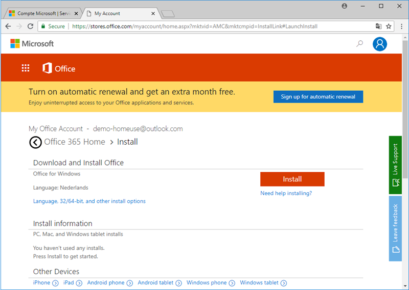409x290 pixels.
Task: Maximize the Chrome window
Action: [381, 6]
